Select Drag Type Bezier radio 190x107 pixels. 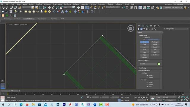click(x=147, y=86)
